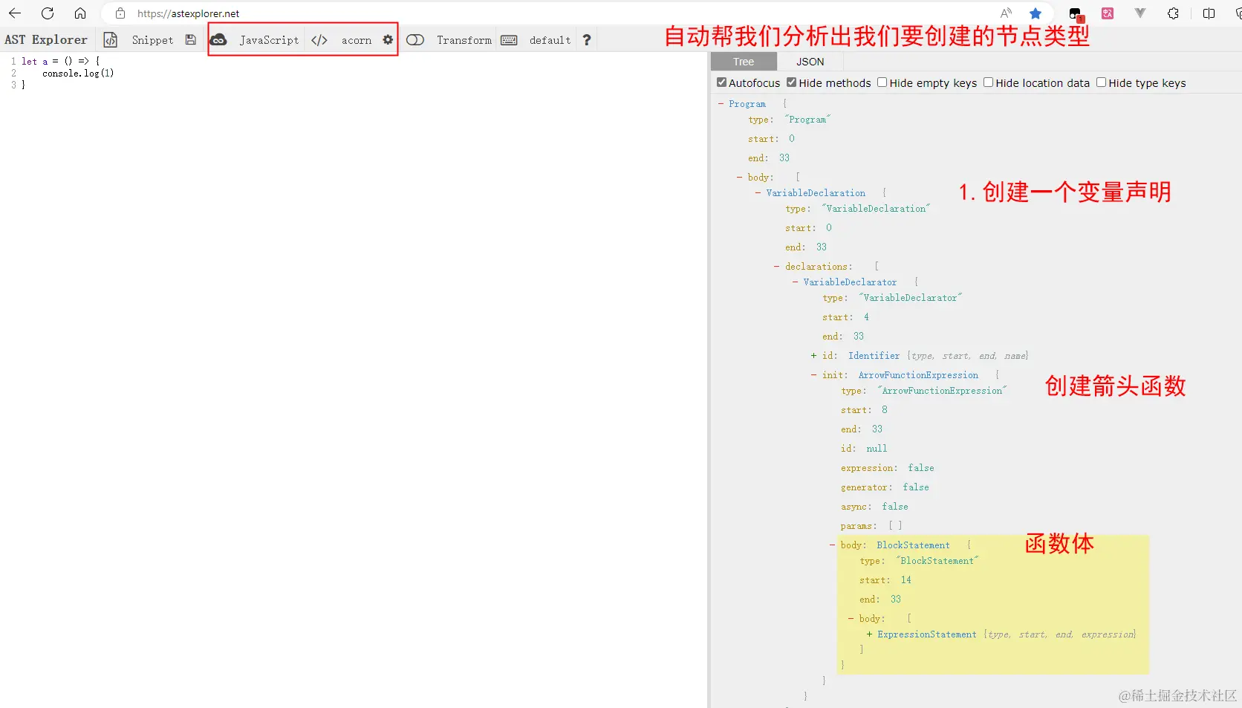This screenshot has height=708, width=1242.
Task: Open the browser extensions puzzle icon
Action: click(1173, 13)
